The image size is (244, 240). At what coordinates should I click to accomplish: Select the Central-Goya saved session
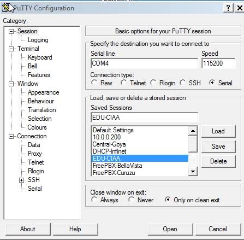[x=140, y=144]
